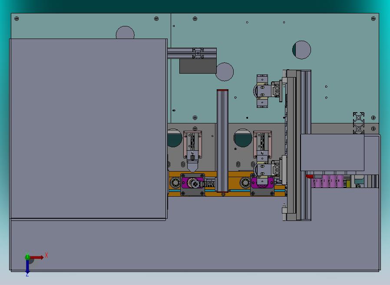Select the left bearing on the orange plate
The height and width of the screenshot is (285, 390).
175,183
